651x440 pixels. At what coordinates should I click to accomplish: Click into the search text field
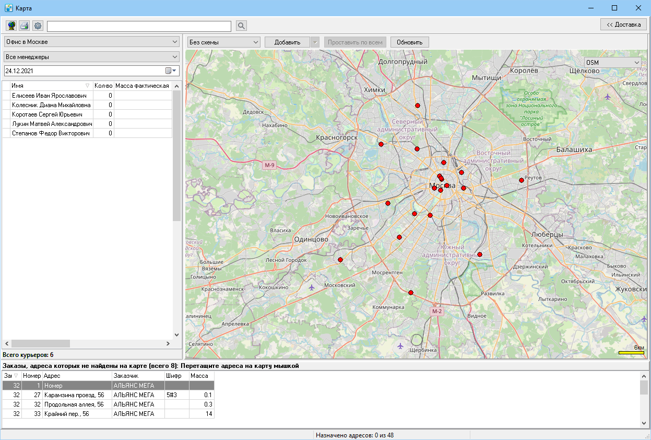tap(139, 26)
